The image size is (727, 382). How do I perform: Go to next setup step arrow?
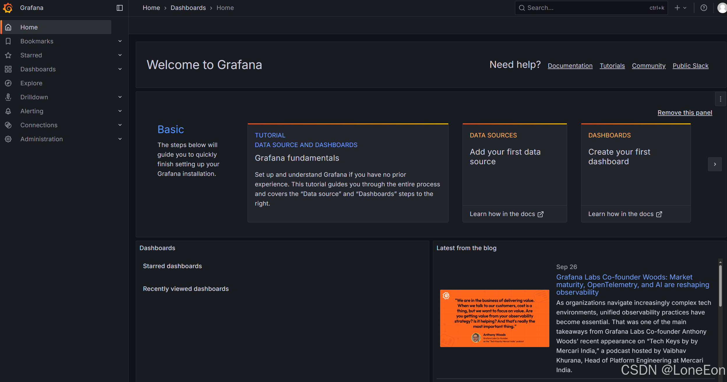coord(715,164)
